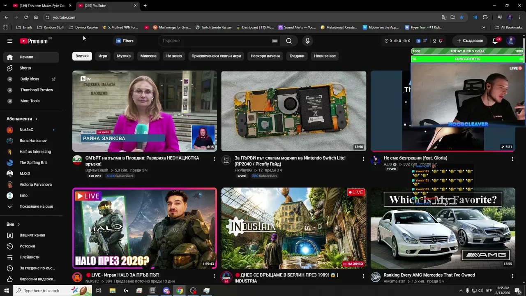Open the trophy icon in the extension toolbar
Image resolution: width=526 pixels, height=296 pixels.
pos(434,41)
